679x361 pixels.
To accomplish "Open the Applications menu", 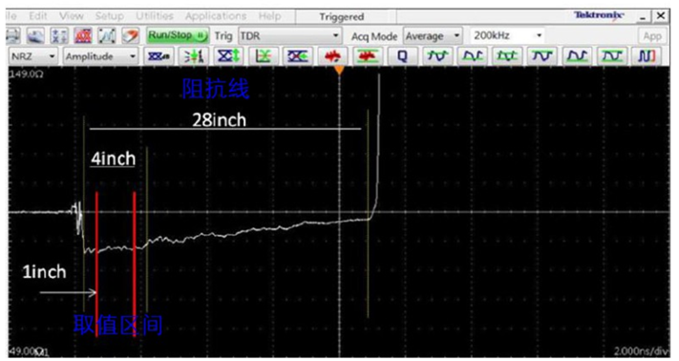I will pos(216,16).
